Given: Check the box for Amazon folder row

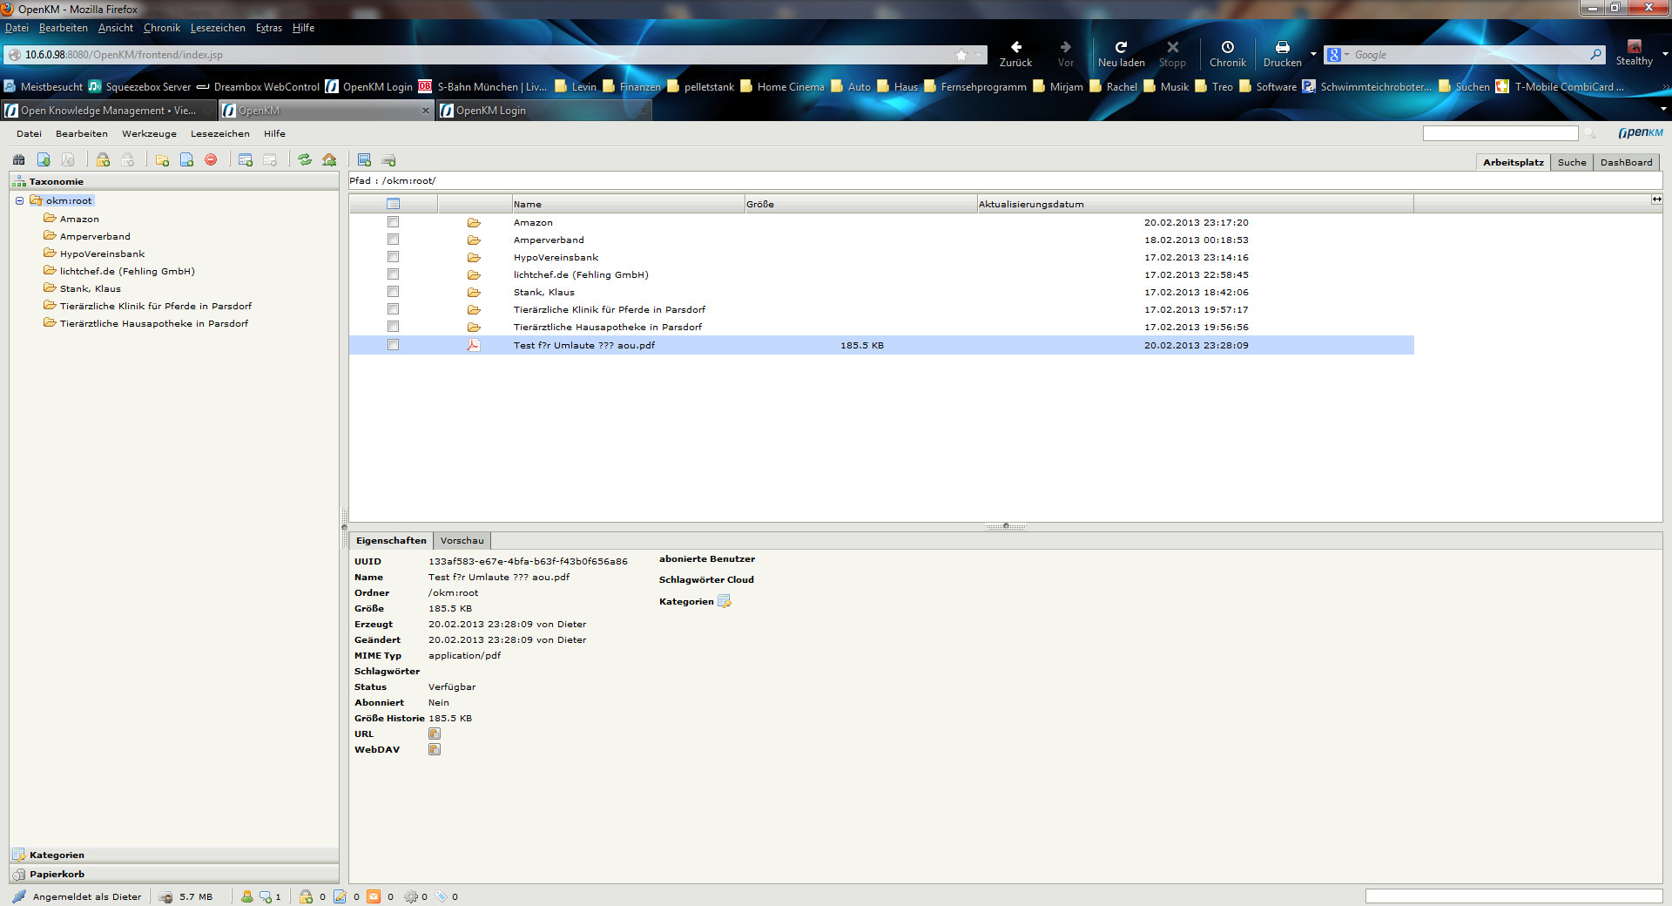Looking at the screenshot, I should 393,222.
